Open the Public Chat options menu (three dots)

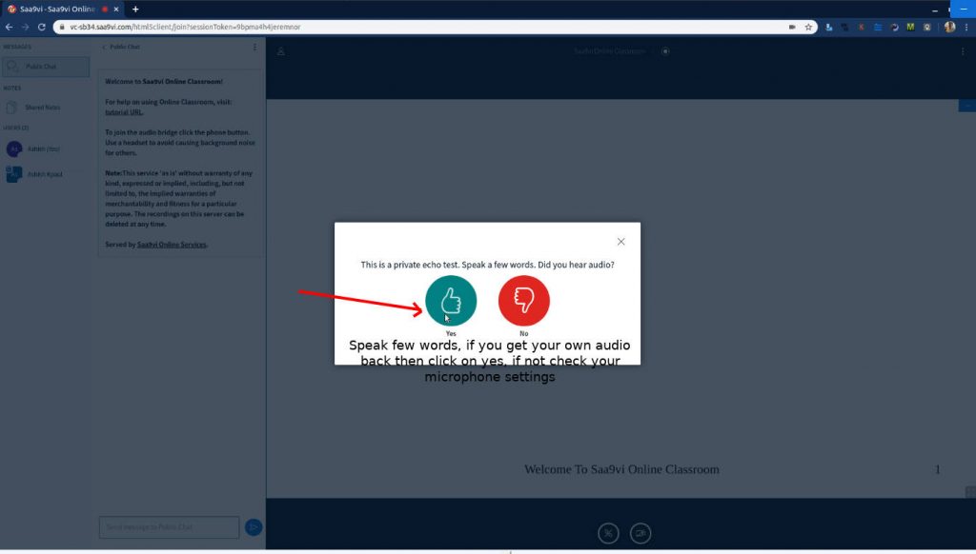(254, 47)
